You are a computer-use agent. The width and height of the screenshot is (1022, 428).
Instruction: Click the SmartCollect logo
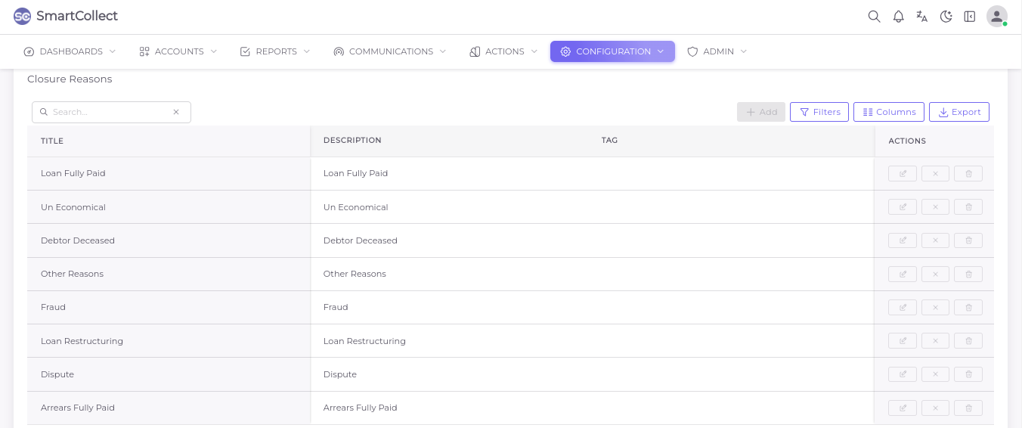click(66, 16)
